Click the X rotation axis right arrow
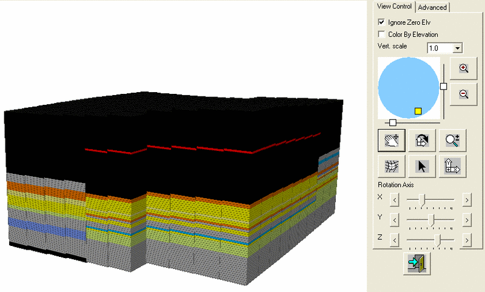This screenshot has width=485, height=292. 467,200
